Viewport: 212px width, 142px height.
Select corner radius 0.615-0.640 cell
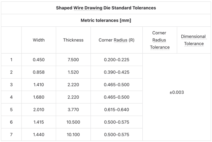tap(116, 110)
